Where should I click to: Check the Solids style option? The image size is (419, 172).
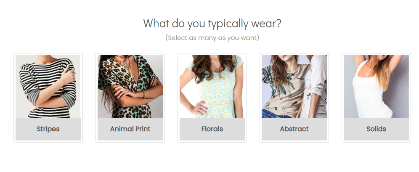point(376,98)
